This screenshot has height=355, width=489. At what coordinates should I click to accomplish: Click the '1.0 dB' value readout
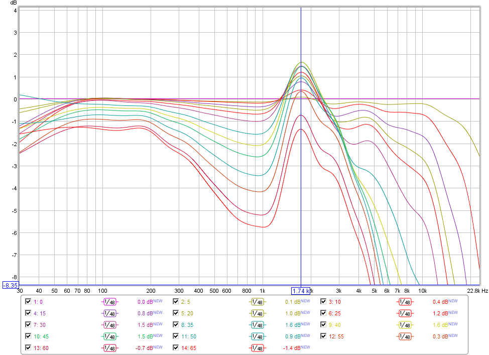[293, 313]
